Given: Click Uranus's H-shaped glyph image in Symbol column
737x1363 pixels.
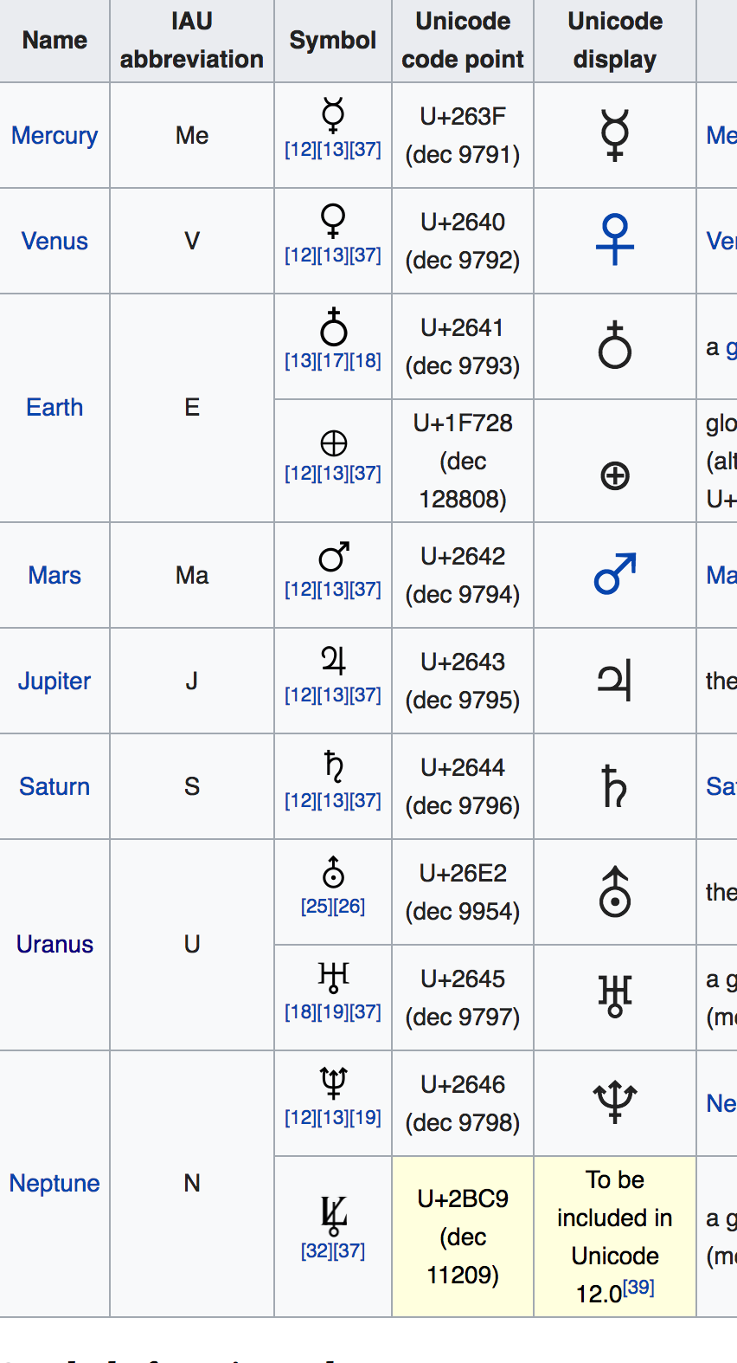Looking at the screenshot, I should [x=333, y=978].
